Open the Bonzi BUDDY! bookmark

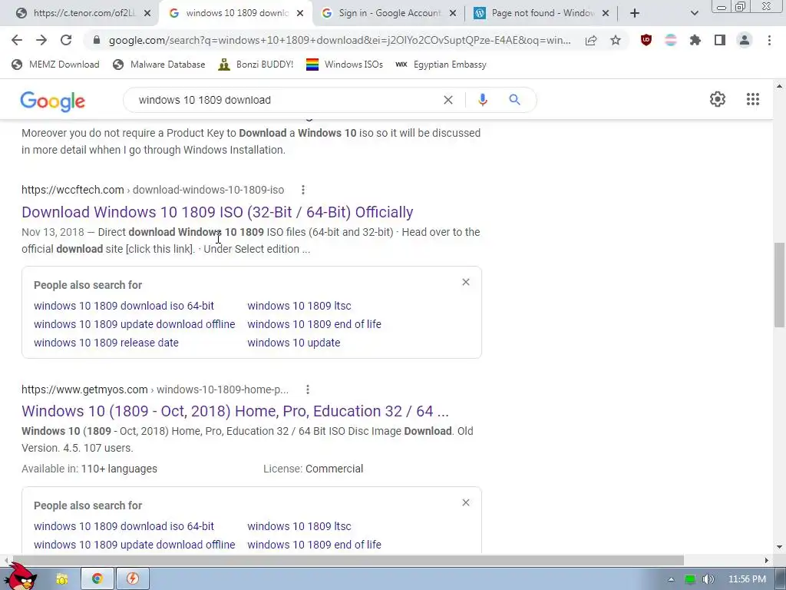[256, 65]
